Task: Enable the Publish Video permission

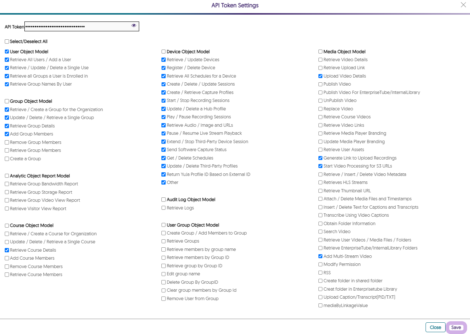Action: point(321,84)
